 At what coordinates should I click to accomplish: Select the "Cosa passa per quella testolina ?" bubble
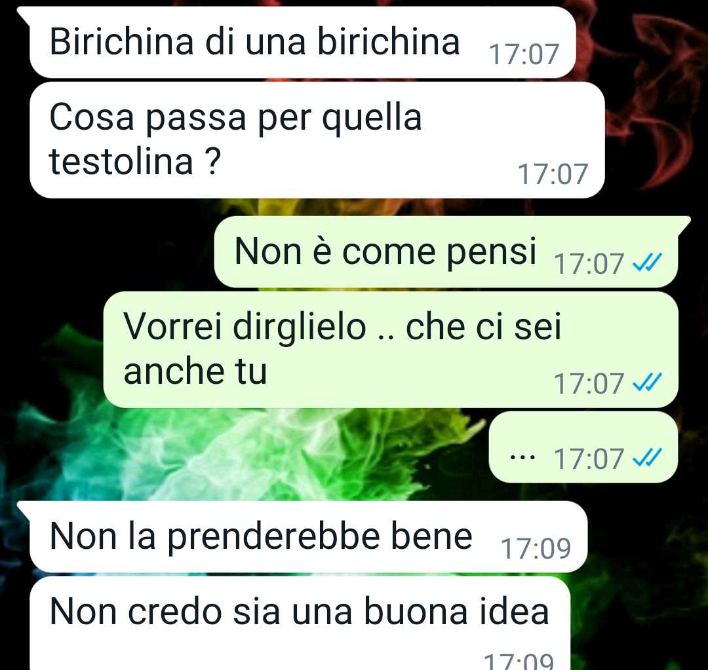317,140
